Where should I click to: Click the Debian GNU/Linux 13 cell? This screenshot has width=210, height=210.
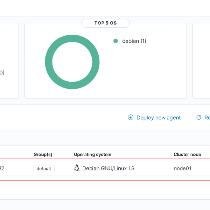[108, 168]
